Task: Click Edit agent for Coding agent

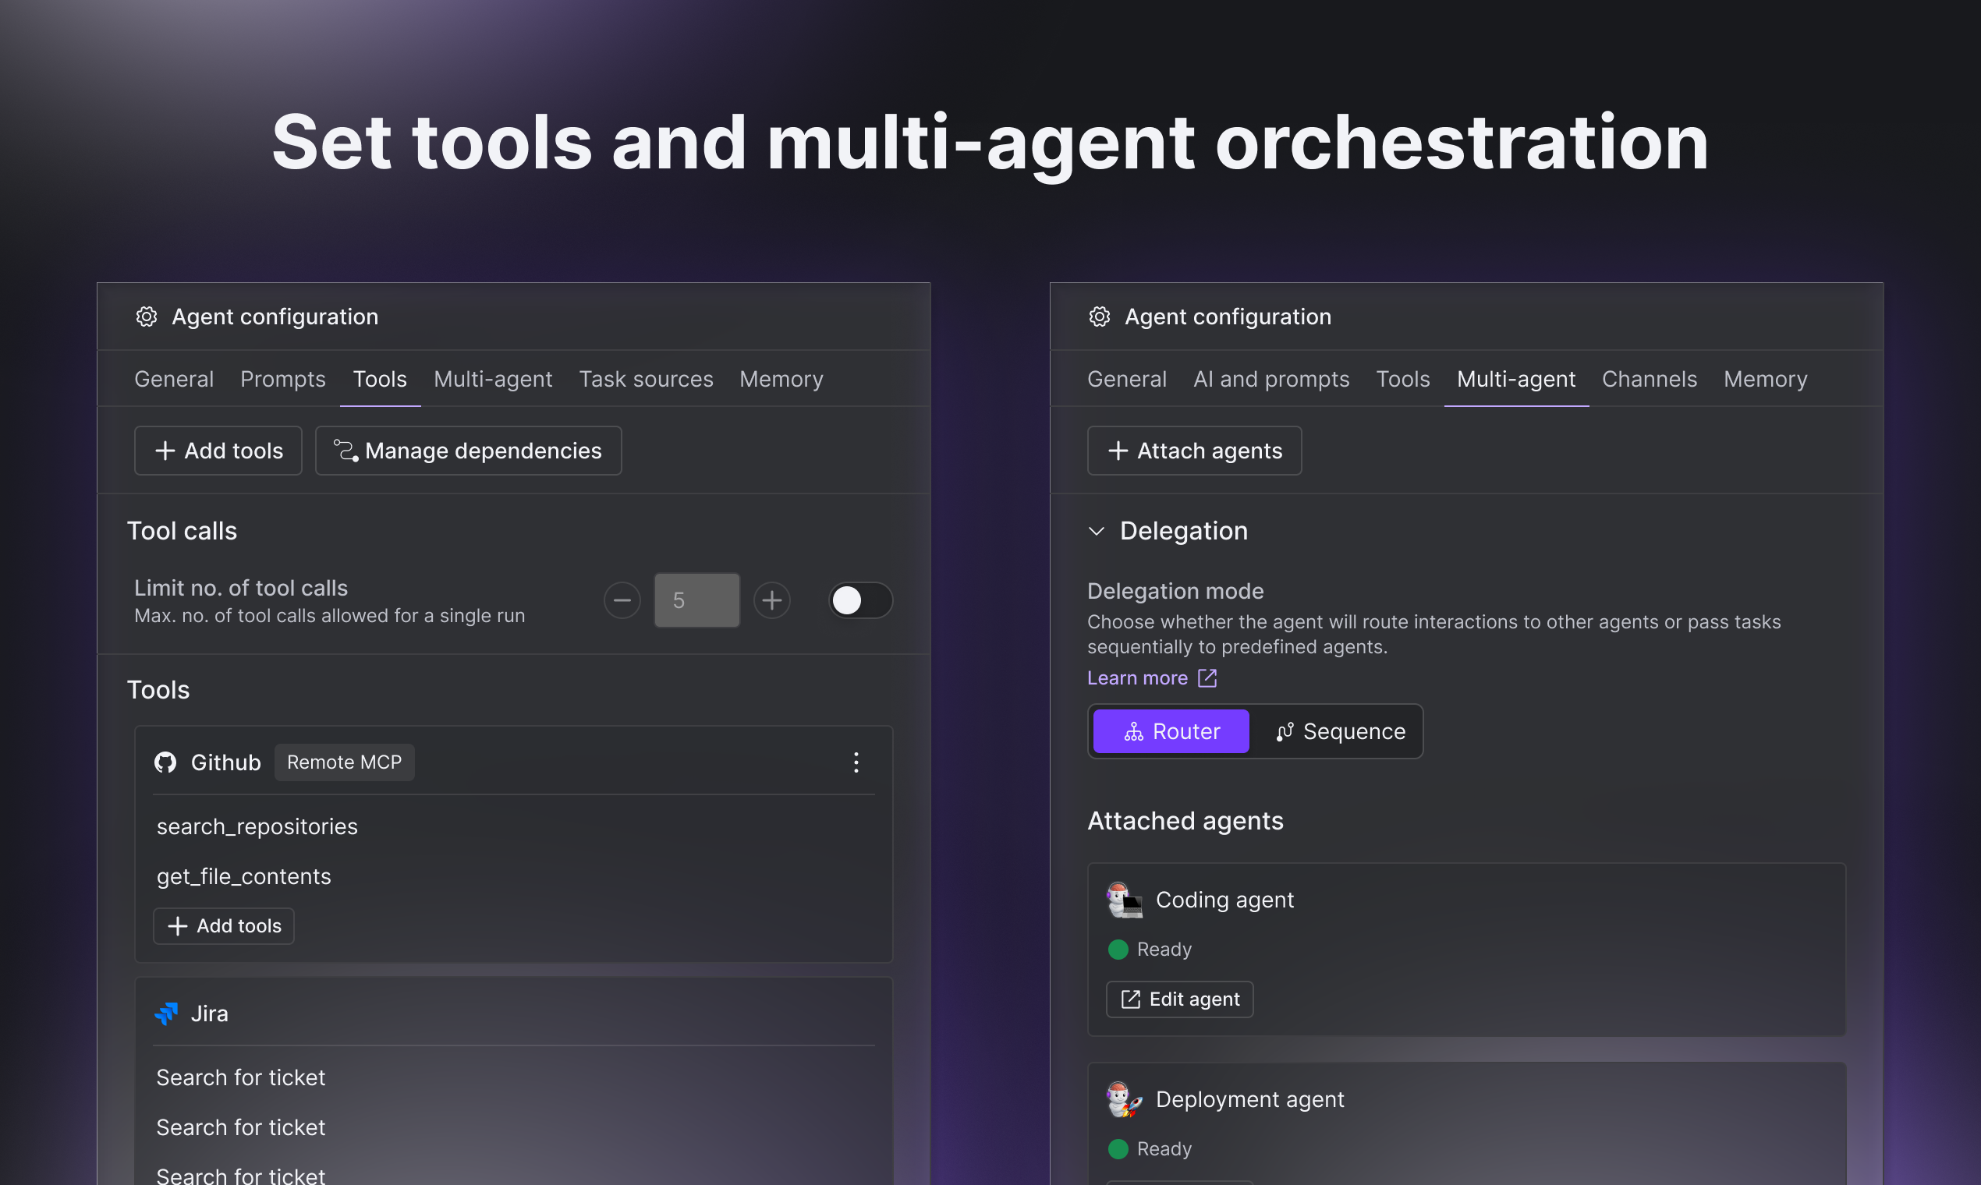Action: click(1179, 999)
